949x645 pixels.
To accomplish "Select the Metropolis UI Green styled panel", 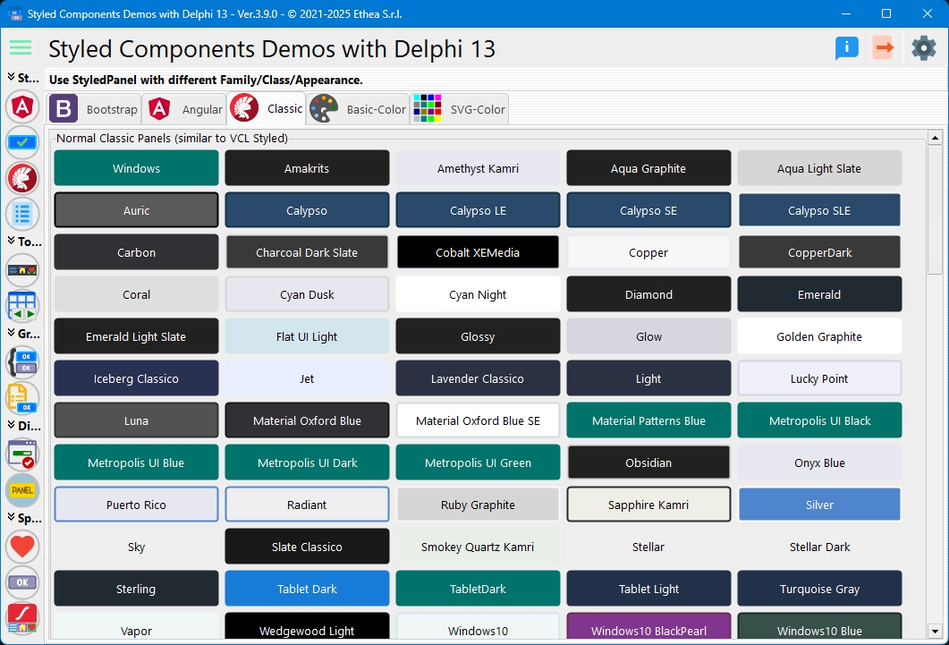I will tap(477, 463).
